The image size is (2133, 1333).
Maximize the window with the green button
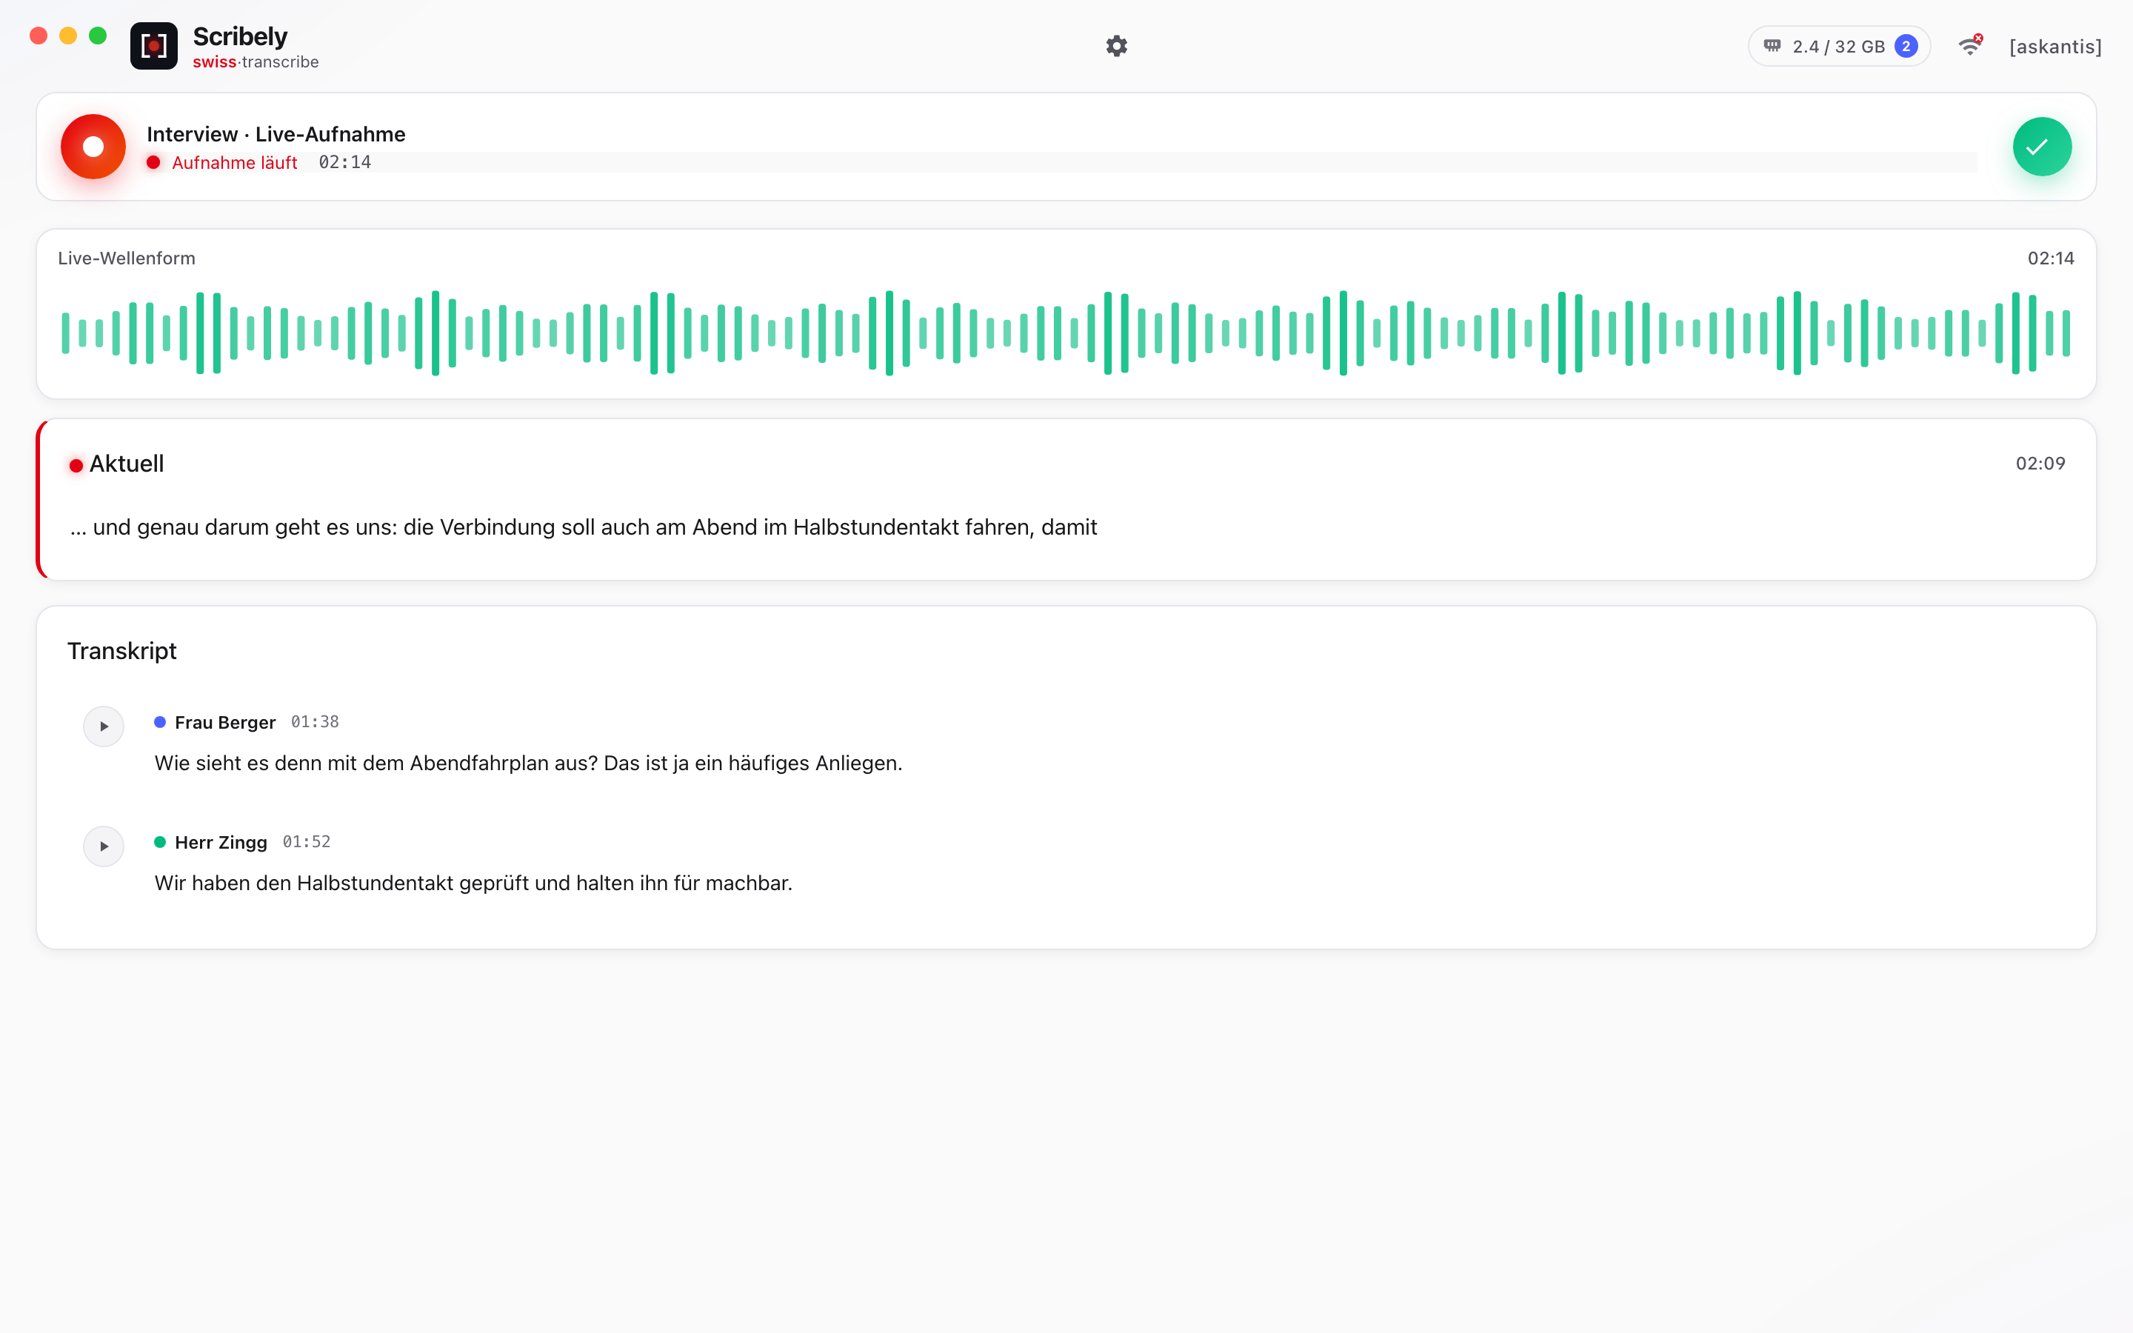coord(98,36)
